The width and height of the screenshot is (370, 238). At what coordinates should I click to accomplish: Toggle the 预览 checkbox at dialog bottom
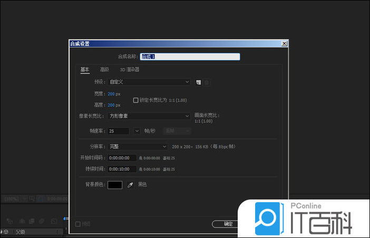[78, 224]
